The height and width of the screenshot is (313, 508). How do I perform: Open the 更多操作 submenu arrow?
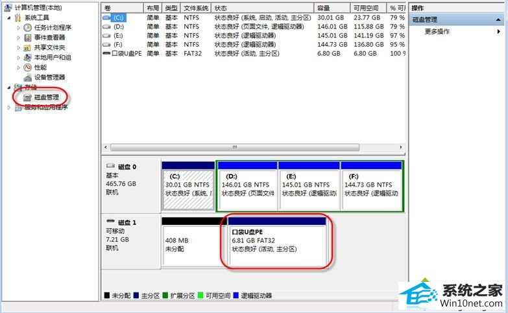tap(499, 31)
